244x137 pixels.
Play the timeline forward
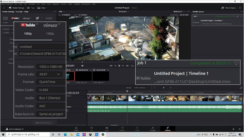tap(123, 66)
